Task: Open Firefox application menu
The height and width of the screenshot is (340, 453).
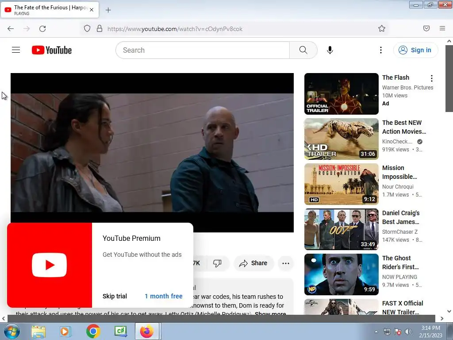Action: 442,28
